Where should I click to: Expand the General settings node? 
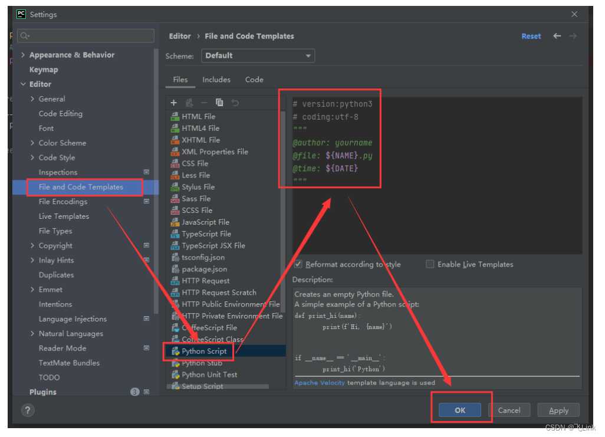tap(32, 99)
